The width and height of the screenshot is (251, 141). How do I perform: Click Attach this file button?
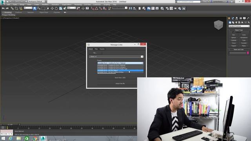pyautogui.click(x=120, y=83)
